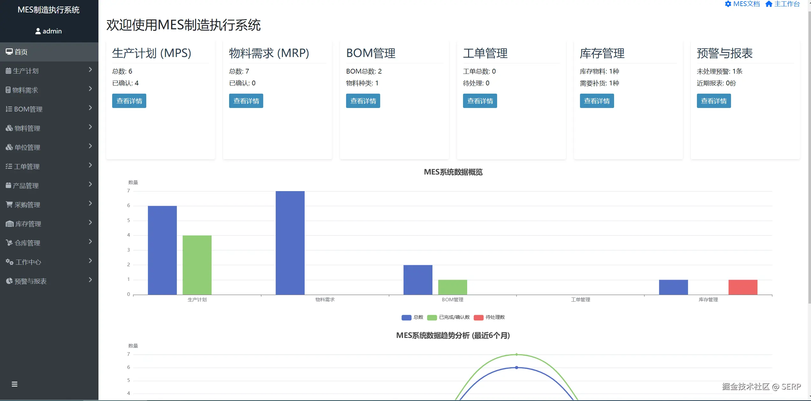Click the pie chart icon for 预警与报表
This screenshot has width=811, height=401.
click(9, 281)
